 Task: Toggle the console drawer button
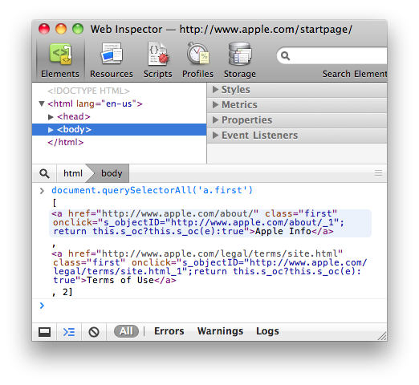(x=69, y=332)
